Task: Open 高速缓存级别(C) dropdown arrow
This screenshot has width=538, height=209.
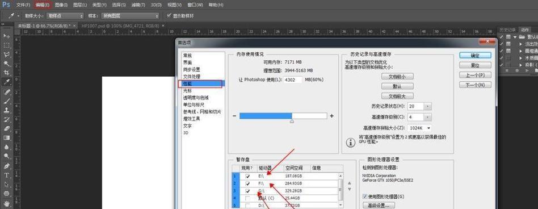Action: point(427,117)
